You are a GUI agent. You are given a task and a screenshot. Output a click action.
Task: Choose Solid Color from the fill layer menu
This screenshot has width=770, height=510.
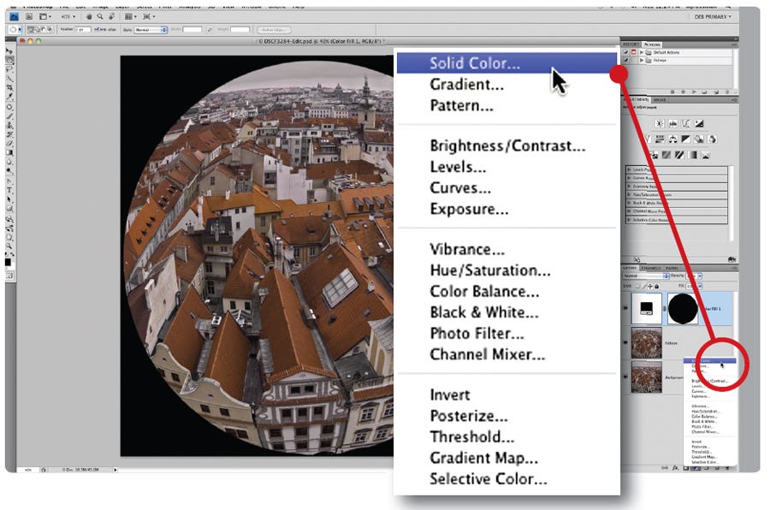click(475, 62)
